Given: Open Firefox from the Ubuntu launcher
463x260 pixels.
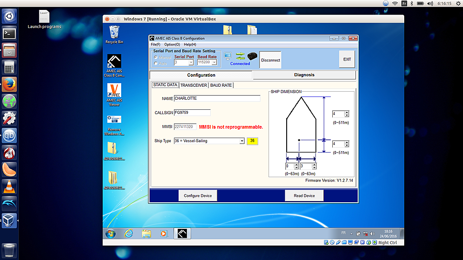Looking at the screenshot, I should click(x=9, y=84).
